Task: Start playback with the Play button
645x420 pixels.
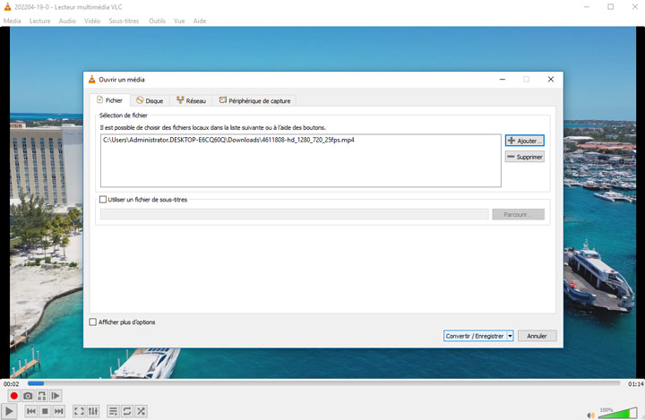Action: (9, 411)
